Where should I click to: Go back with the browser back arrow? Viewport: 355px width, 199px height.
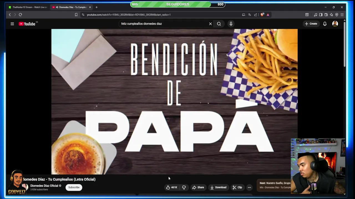click(10, 15)
